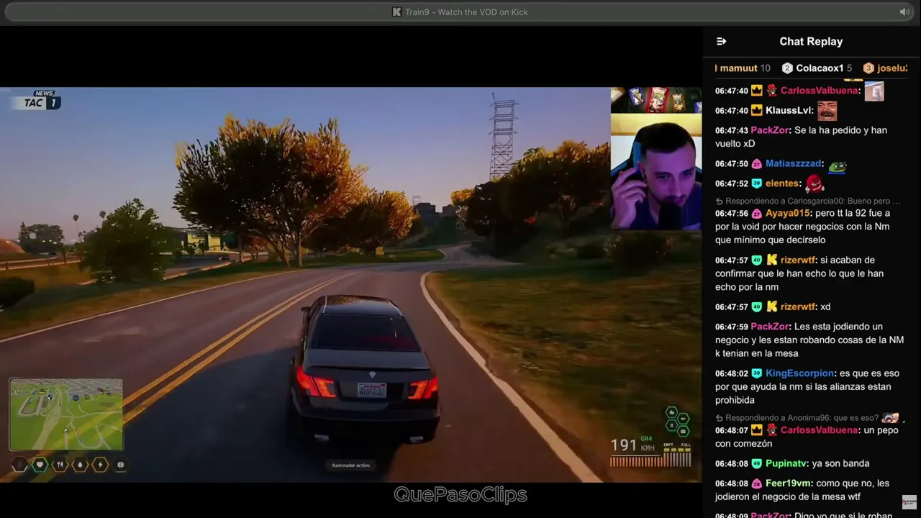
Task: Click the rank 3 badge beside joselu
Action: tap(868, 68)
